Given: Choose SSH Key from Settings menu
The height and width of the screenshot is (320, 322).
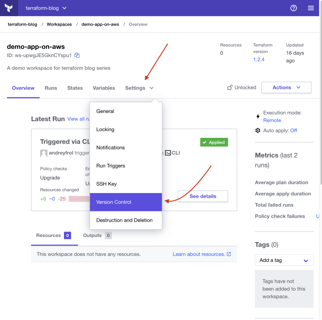Looking at the screenshot, I should pyautogui.click(x=126, y=184).
